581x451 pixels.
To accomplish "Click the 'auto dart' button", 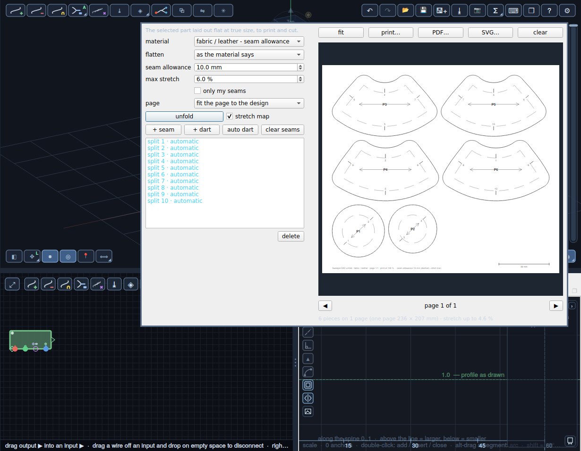I will point(240,130).
